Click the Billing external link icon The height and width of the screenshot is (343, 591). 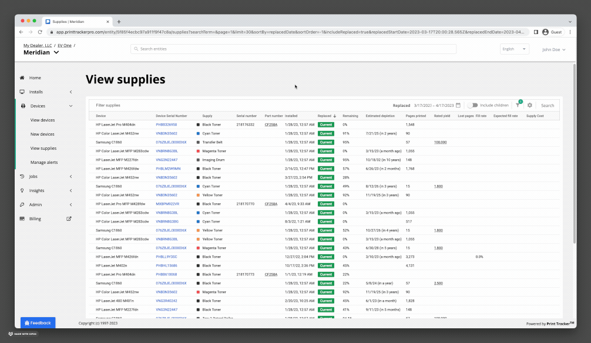pos(69,218)
